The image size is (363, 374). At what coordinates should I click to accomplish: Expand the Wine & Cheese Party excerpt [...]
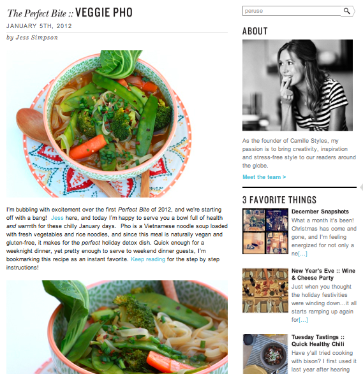[x=303, y=320]
